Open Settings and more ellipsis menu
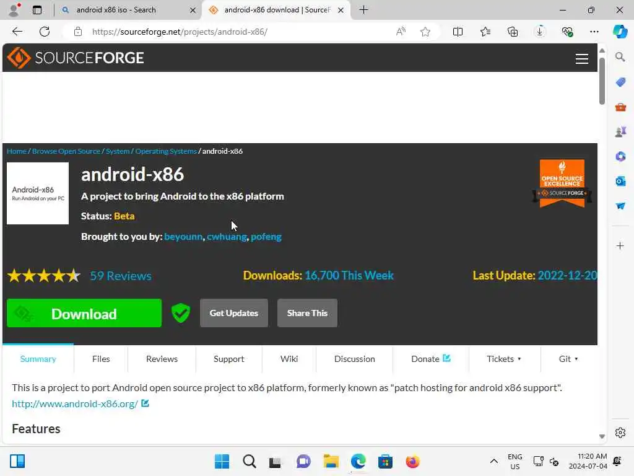The height and width of the screenshot is (476, 634). 594,32
